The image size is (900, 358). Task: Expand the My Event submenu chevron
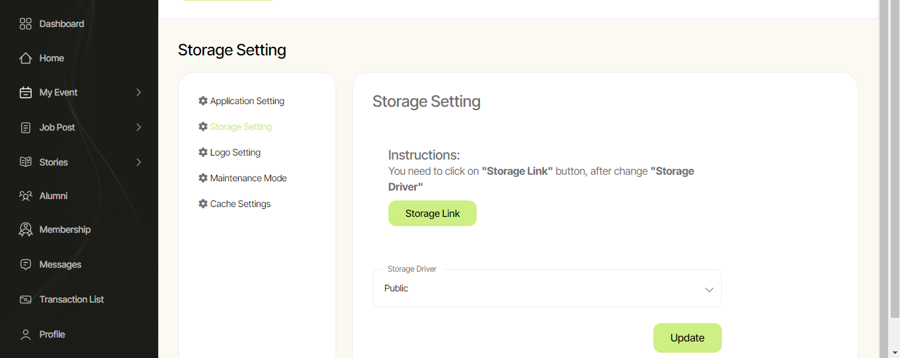pyautogui.click(x=138, y=92)
